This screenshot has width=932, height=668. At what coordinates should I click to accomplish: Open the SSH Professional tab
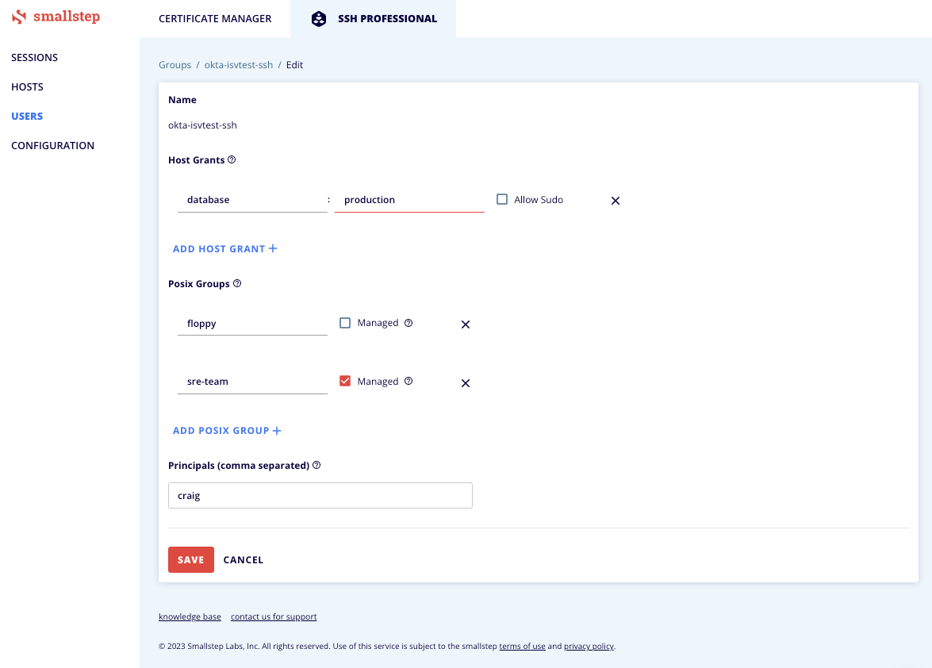point(374,18)
